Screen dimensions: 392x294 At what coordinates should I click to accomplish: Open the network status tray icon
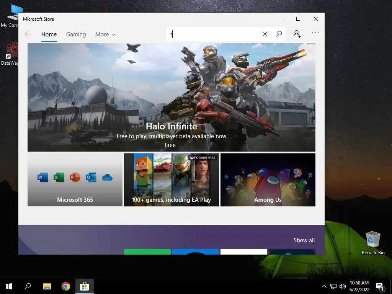tap(333, 286)
